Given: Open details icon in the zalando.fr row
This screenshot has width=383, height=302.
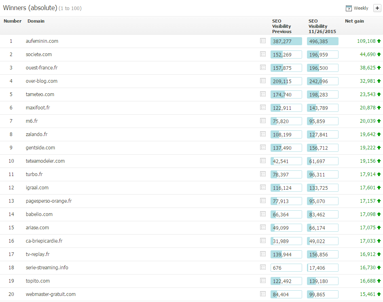Looking at the screenshot, I should pyautogui.click(x=263, y=134).
